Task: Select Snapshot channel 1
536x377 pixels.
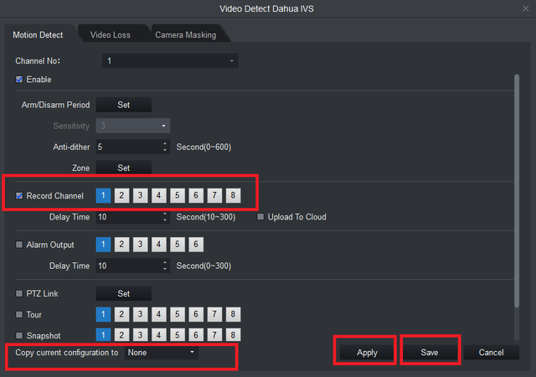Action: pos(103,334)
